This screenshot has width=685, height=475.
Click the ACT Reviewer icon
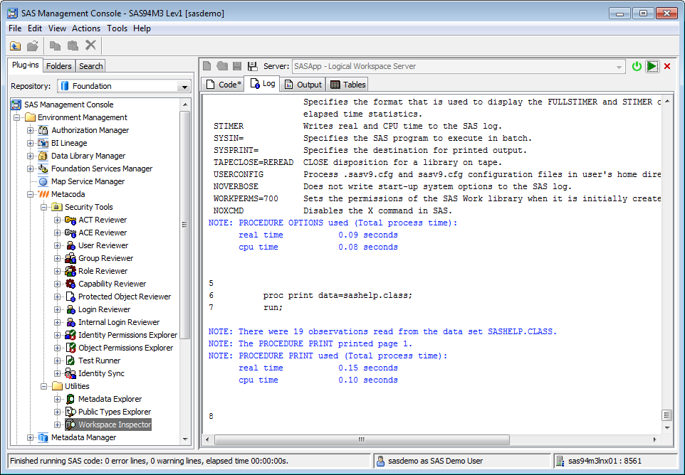pos(70,220)
